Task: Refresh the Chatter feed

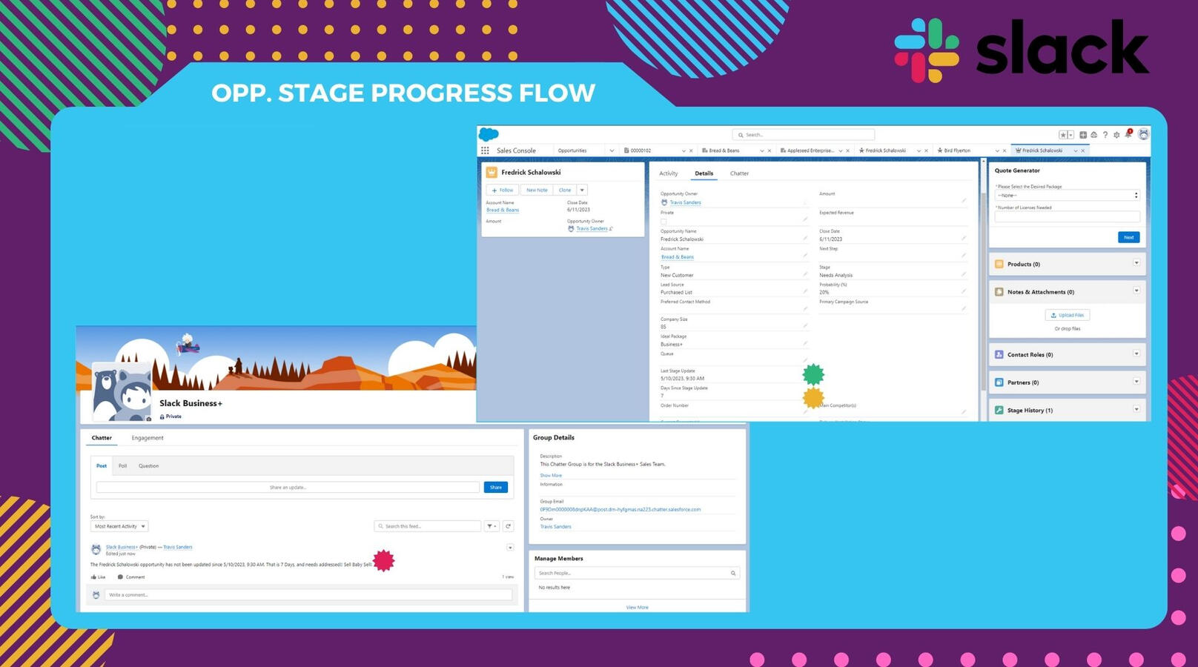Action: pos(509,526)
